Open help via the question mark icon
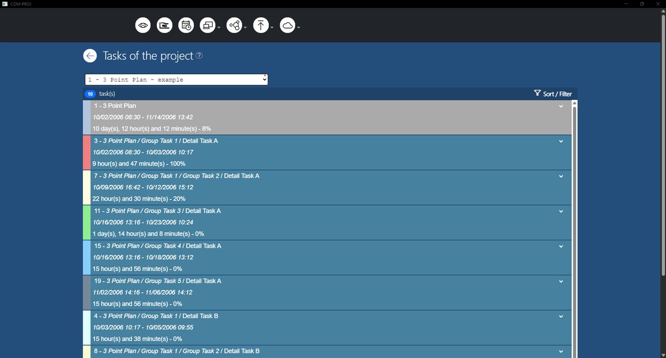 pos(199,56)
